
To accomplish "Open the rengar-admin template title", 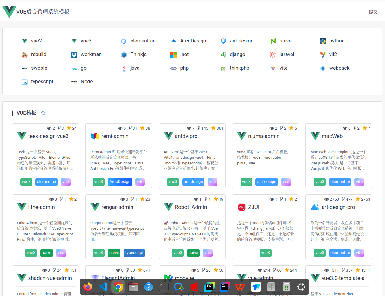I will coord(117,207).
